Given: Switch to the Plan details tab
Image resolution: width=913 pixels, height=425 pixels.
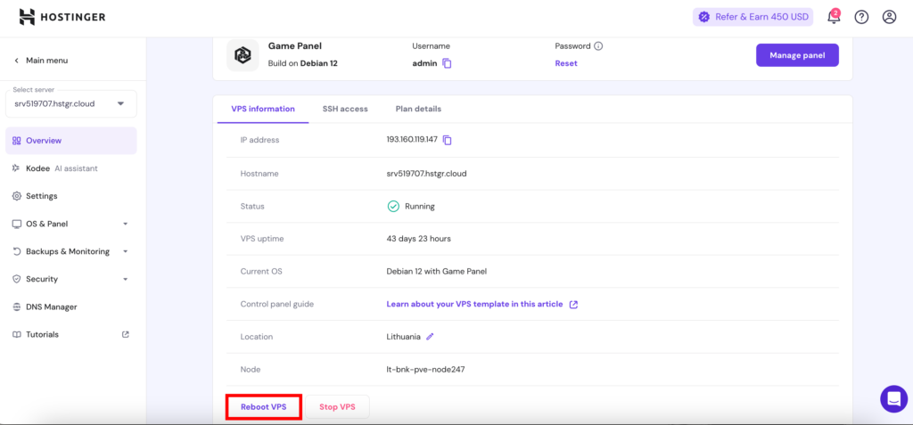Looking at the screenshot, I should tap(419, 109).
